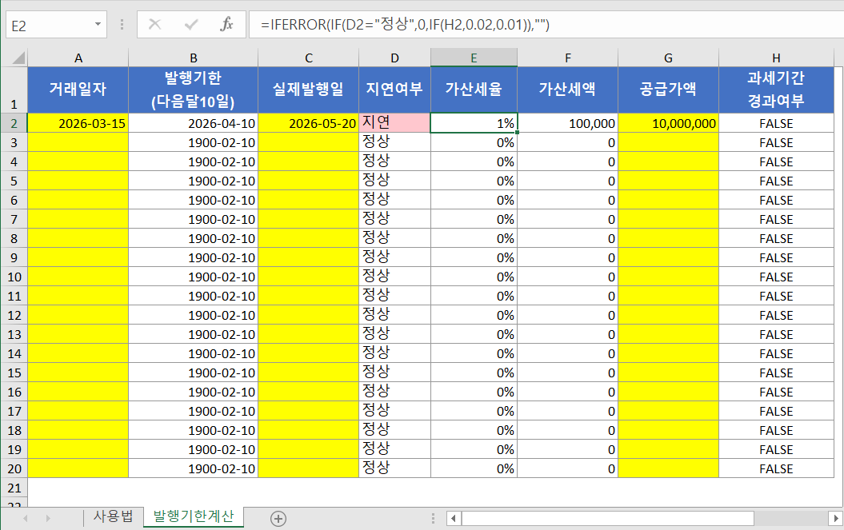Select FALSE cell in row 15
This screenshot has width=844, height=530.
[776, 373]
